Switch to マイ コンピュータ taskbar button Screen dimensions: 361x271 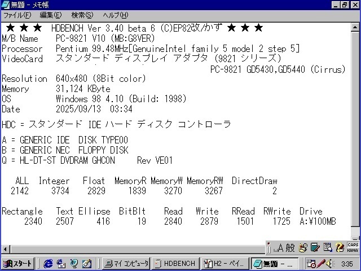pyautogui.click(x=126, y=264)
